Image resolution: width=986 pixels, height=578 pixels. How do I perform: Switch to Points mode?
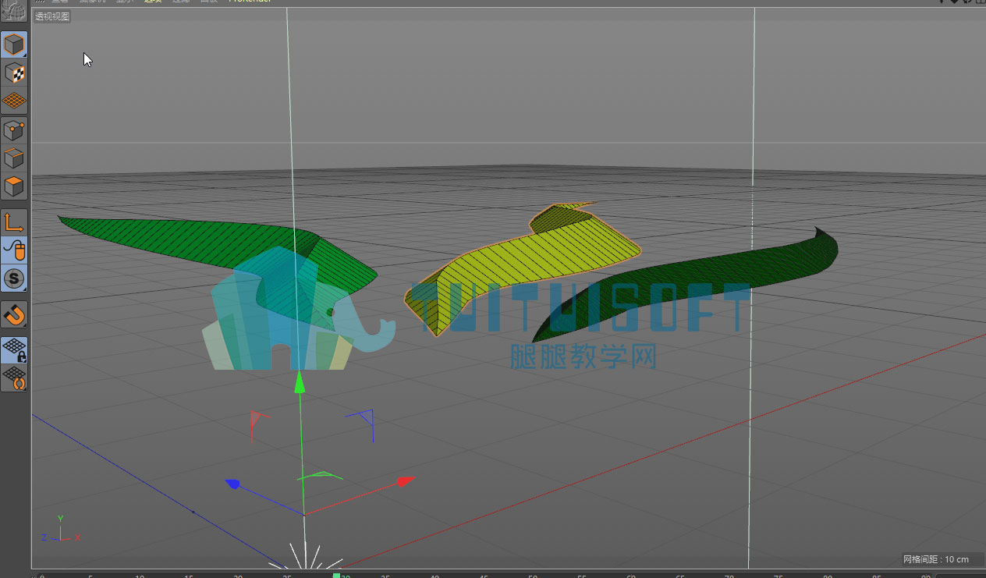(x=14, y=130)
